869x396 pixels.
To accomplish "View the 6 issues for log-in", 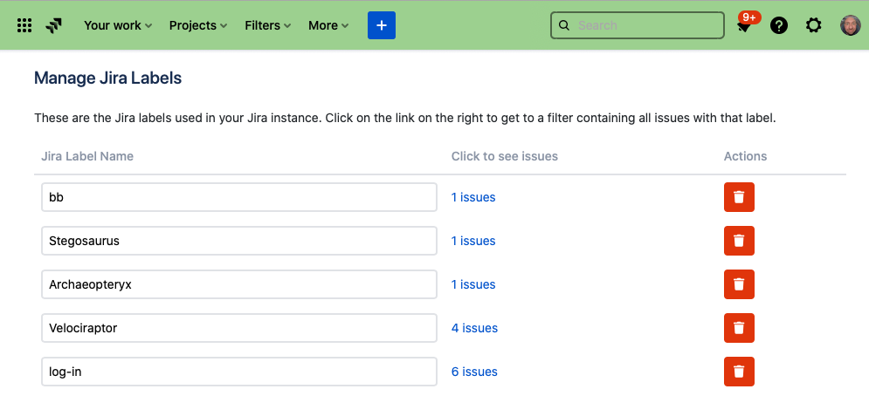I will 474,372.
